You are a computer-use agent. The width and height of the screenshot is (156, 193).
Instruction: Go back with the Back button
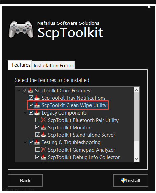point(25,180)
